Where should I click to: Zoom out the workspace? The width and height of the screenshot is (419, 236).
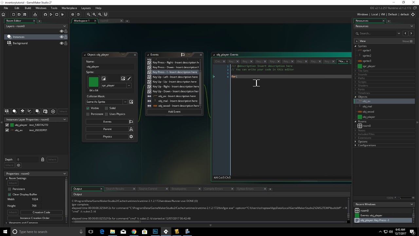click(x=89, y=14)
